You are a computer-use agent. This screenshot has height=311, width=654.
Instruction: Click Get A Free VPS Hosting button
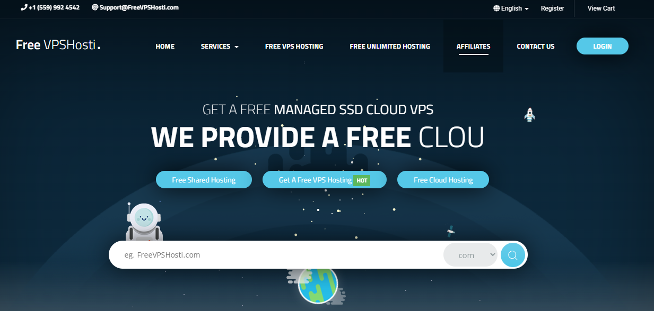[325, 180]
